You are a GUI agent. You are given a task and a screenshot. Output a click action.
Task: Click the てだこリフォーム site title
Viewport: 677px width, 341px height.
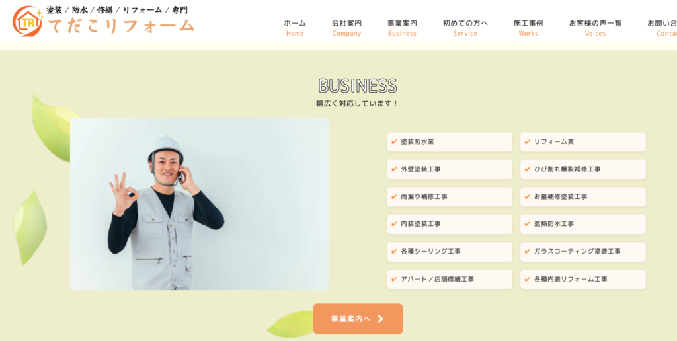(122, 26)
